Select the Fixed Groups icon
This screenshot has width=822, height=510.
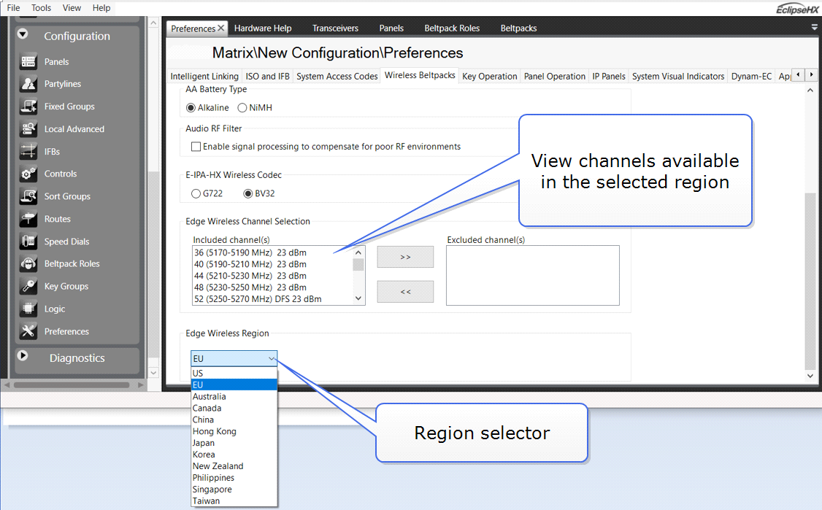click(x=28, y=107)
